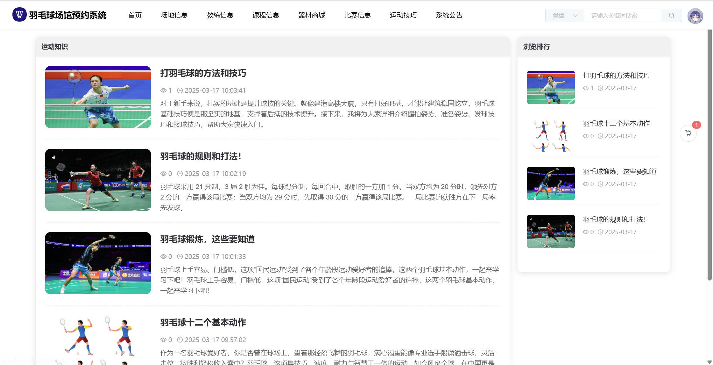
Task: Click eye view icon under 打羽毛球的方法和技巧 article
Action: (163, 91)
